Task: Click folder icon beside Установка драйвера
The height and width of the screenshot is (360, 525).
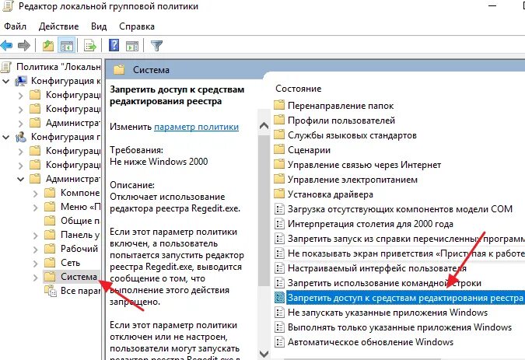Action: 279,194
